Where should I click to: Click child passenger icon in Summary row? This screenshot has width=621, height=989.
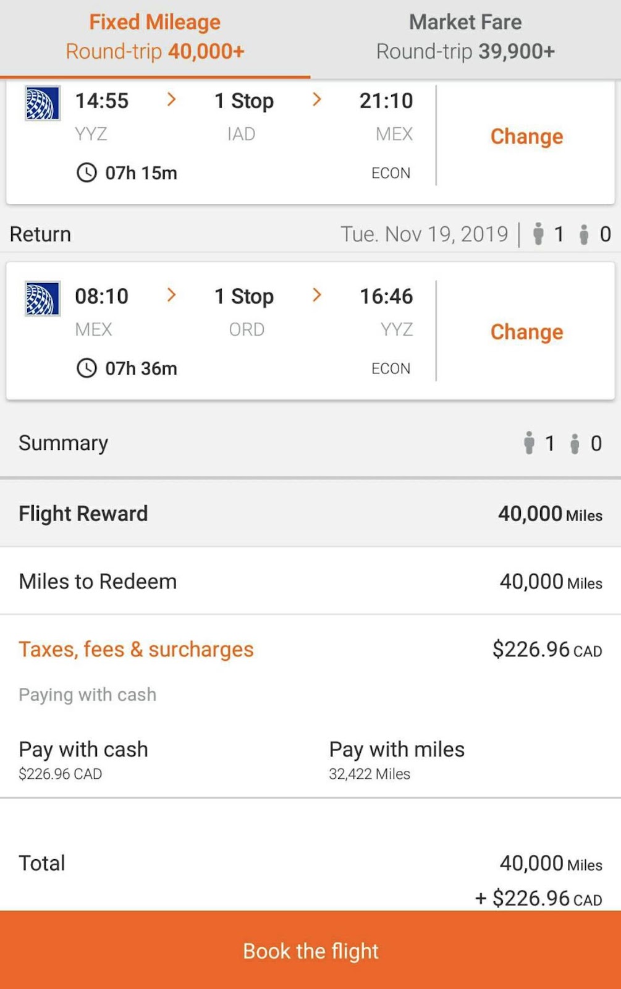pyautogui.click(x=575, y=444)
